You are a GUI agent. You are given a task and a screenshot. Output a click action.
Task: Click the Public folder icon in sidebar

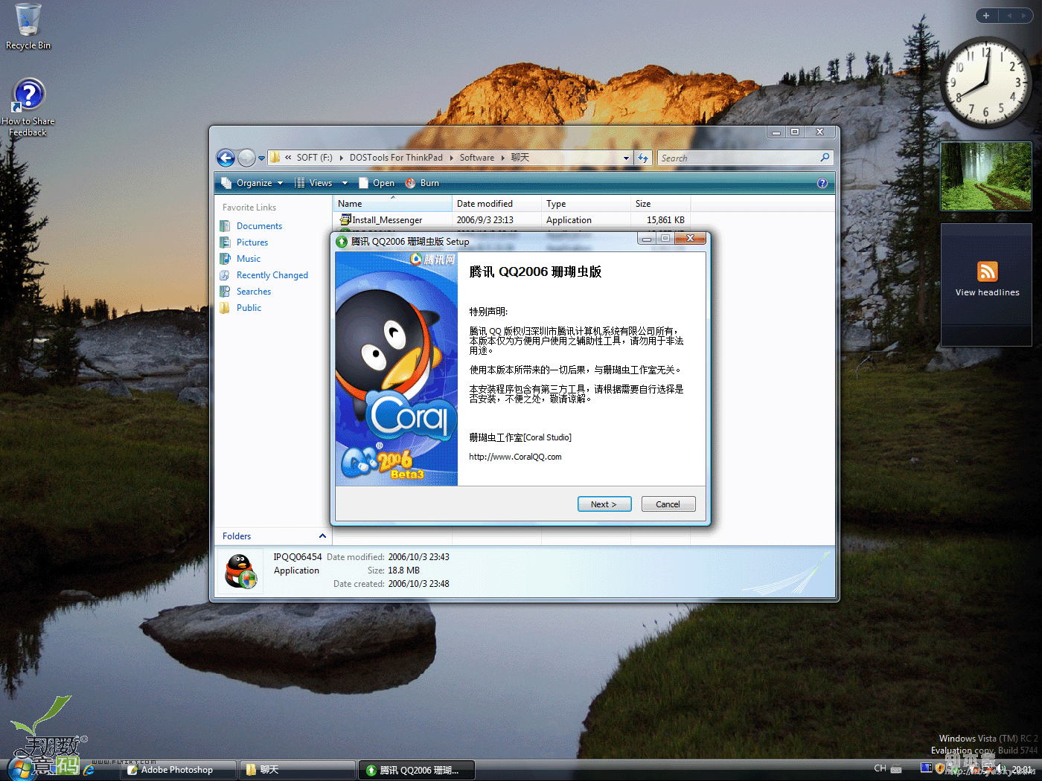coord(225,308)
